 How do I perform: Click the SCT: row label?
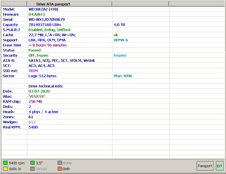coord(7,66)
